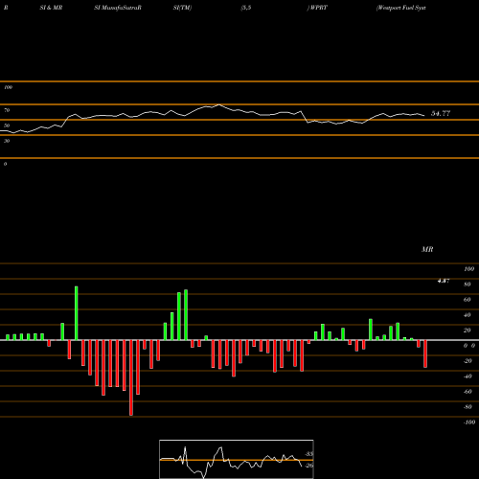Click the last red MR bar at right end
Viewport: 479px width, 479px height.
pyautogui.click(x=425, y=354)
